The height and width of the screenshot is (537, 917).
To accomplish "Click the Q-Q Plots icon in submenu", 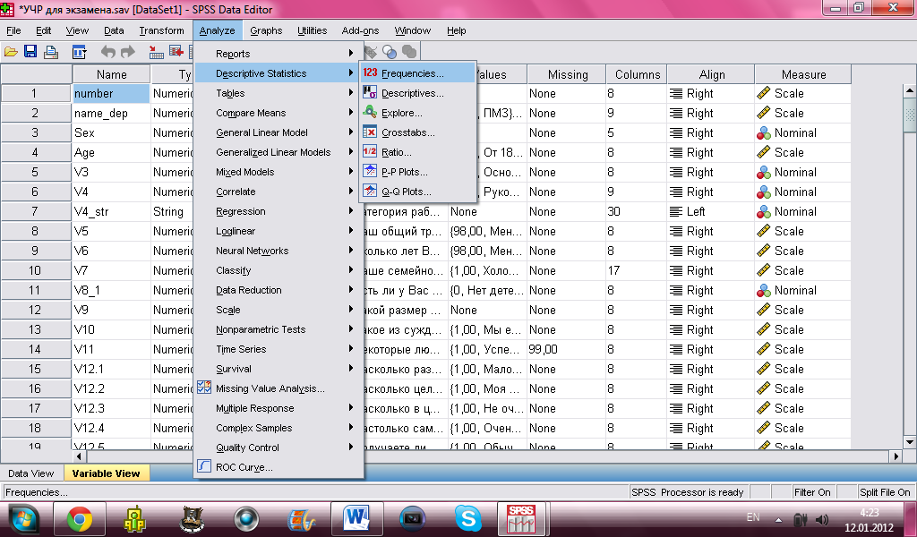I will pos(370,191).
